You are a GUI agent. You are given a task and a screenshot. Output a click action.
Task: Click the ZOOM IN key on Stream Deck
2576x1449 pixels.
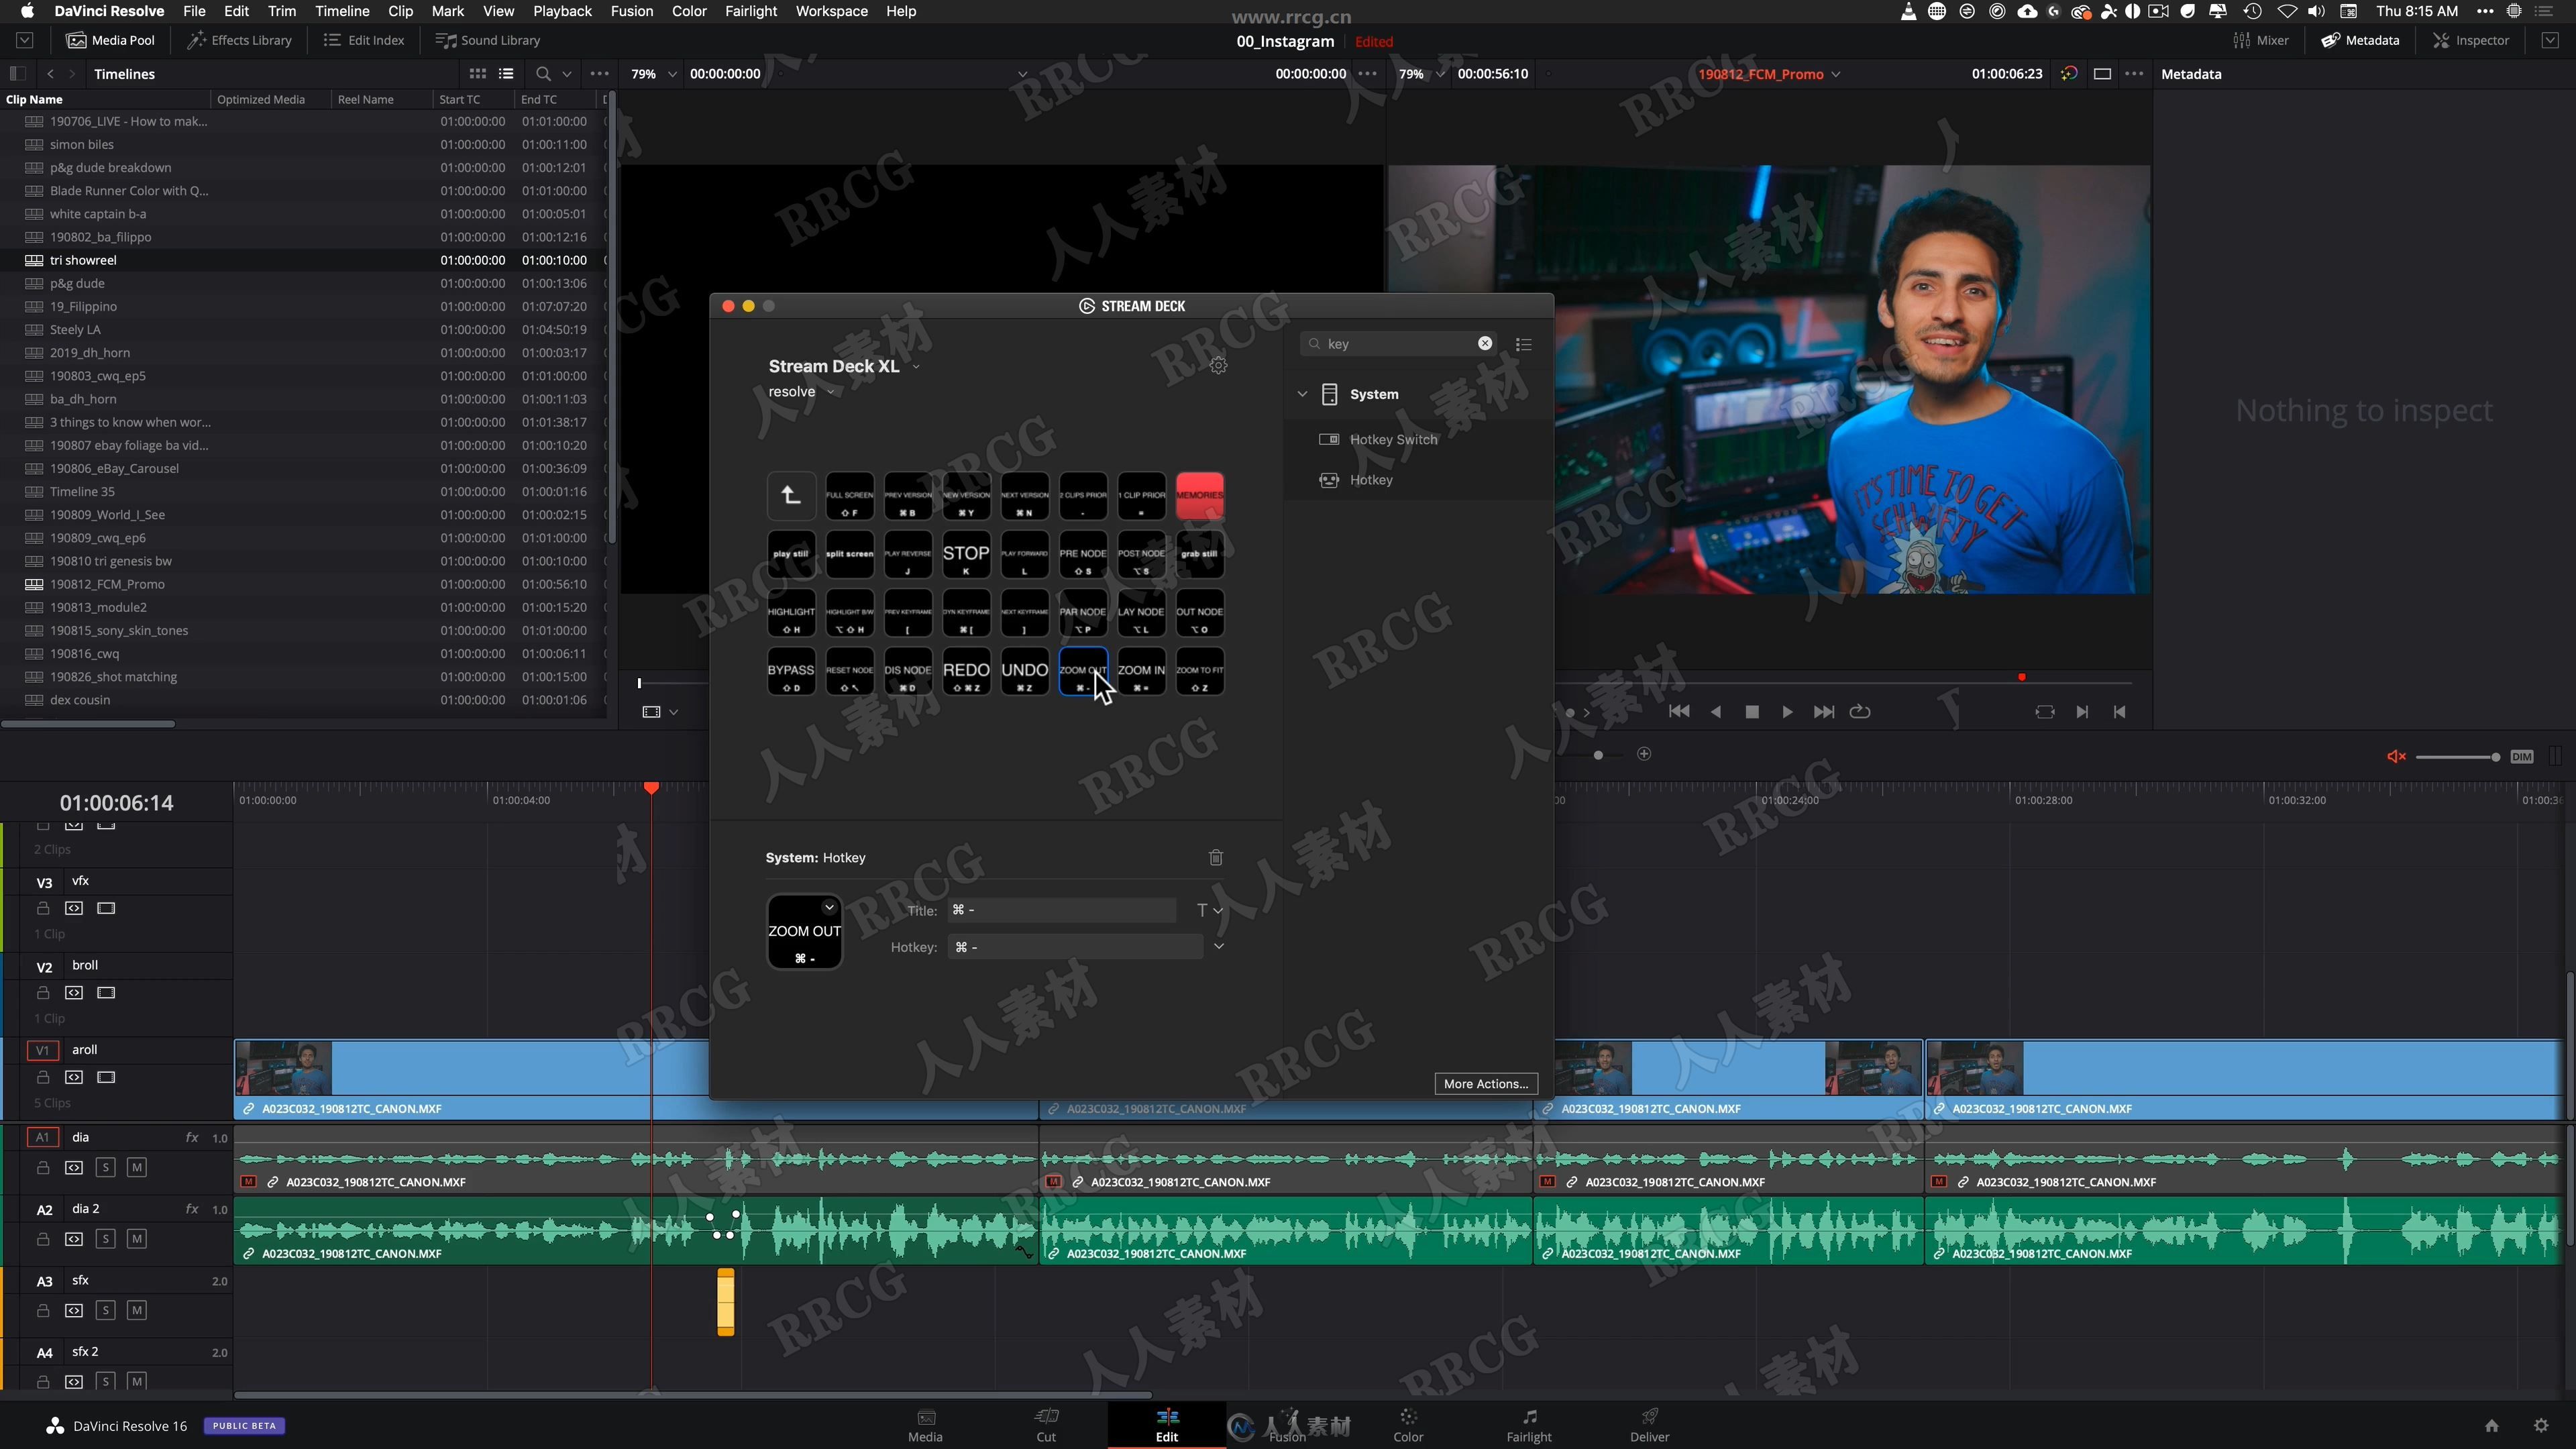(x=1141, y=676)
